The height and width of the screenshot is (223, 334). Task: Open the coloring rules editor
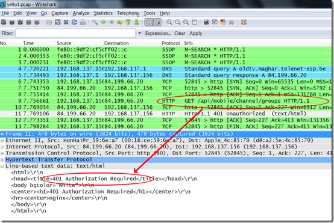click(223, 22)
